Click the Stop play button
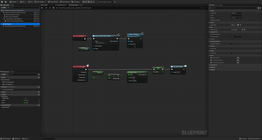Viewport: 262px width, 140px height. (89, 2)
